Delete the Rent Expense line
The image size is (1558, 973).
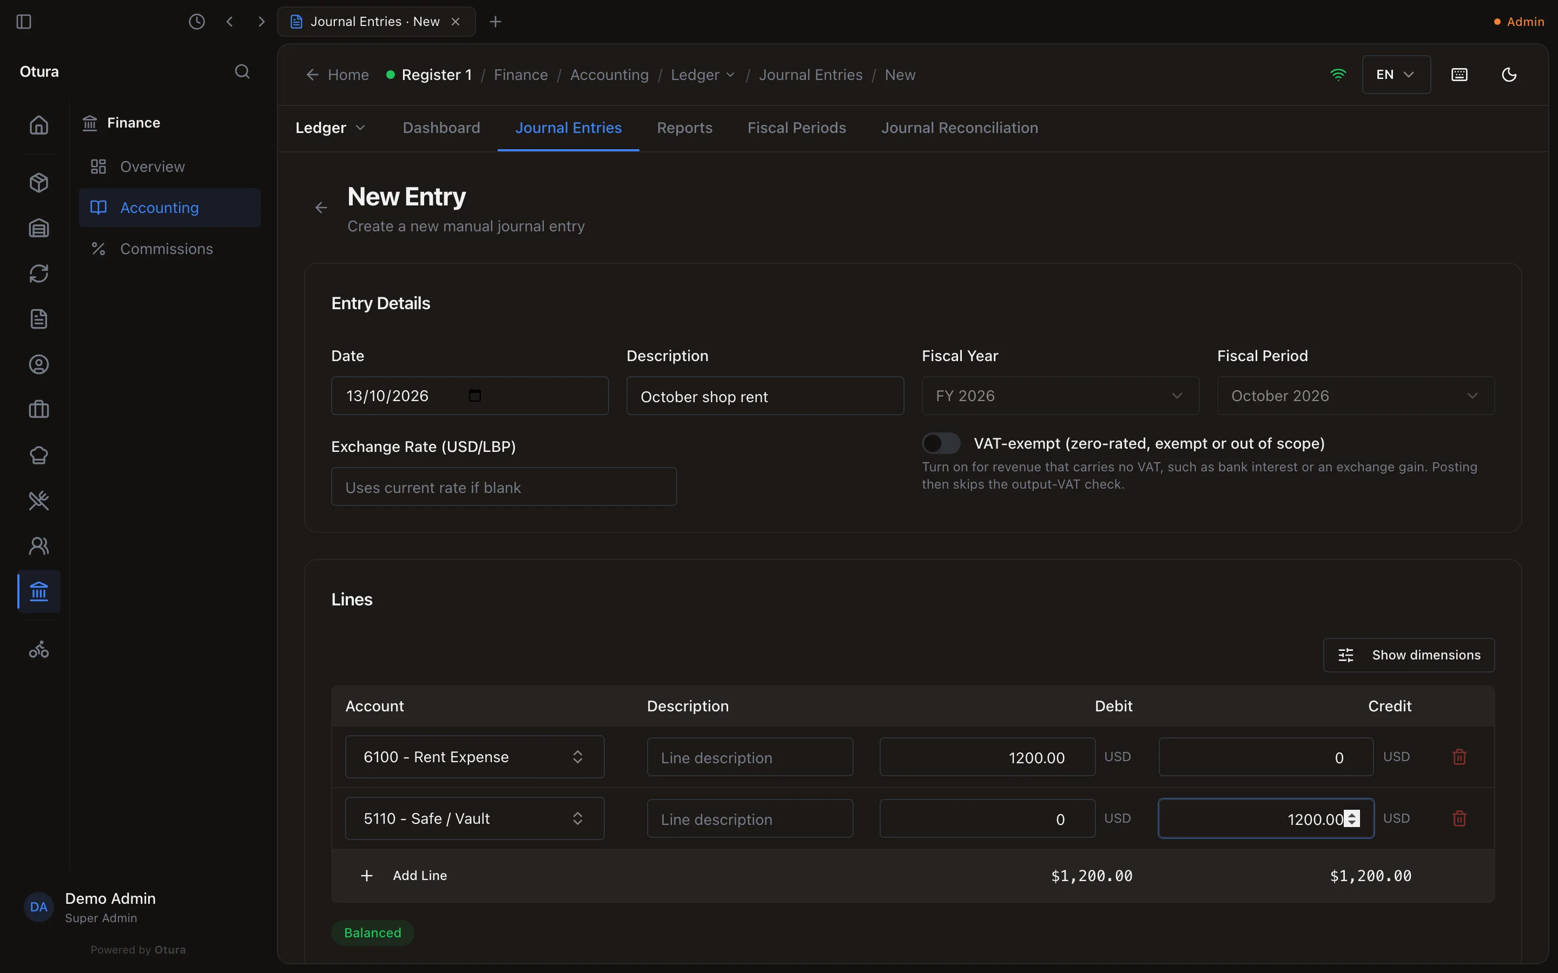click(x=1460, y=757)
